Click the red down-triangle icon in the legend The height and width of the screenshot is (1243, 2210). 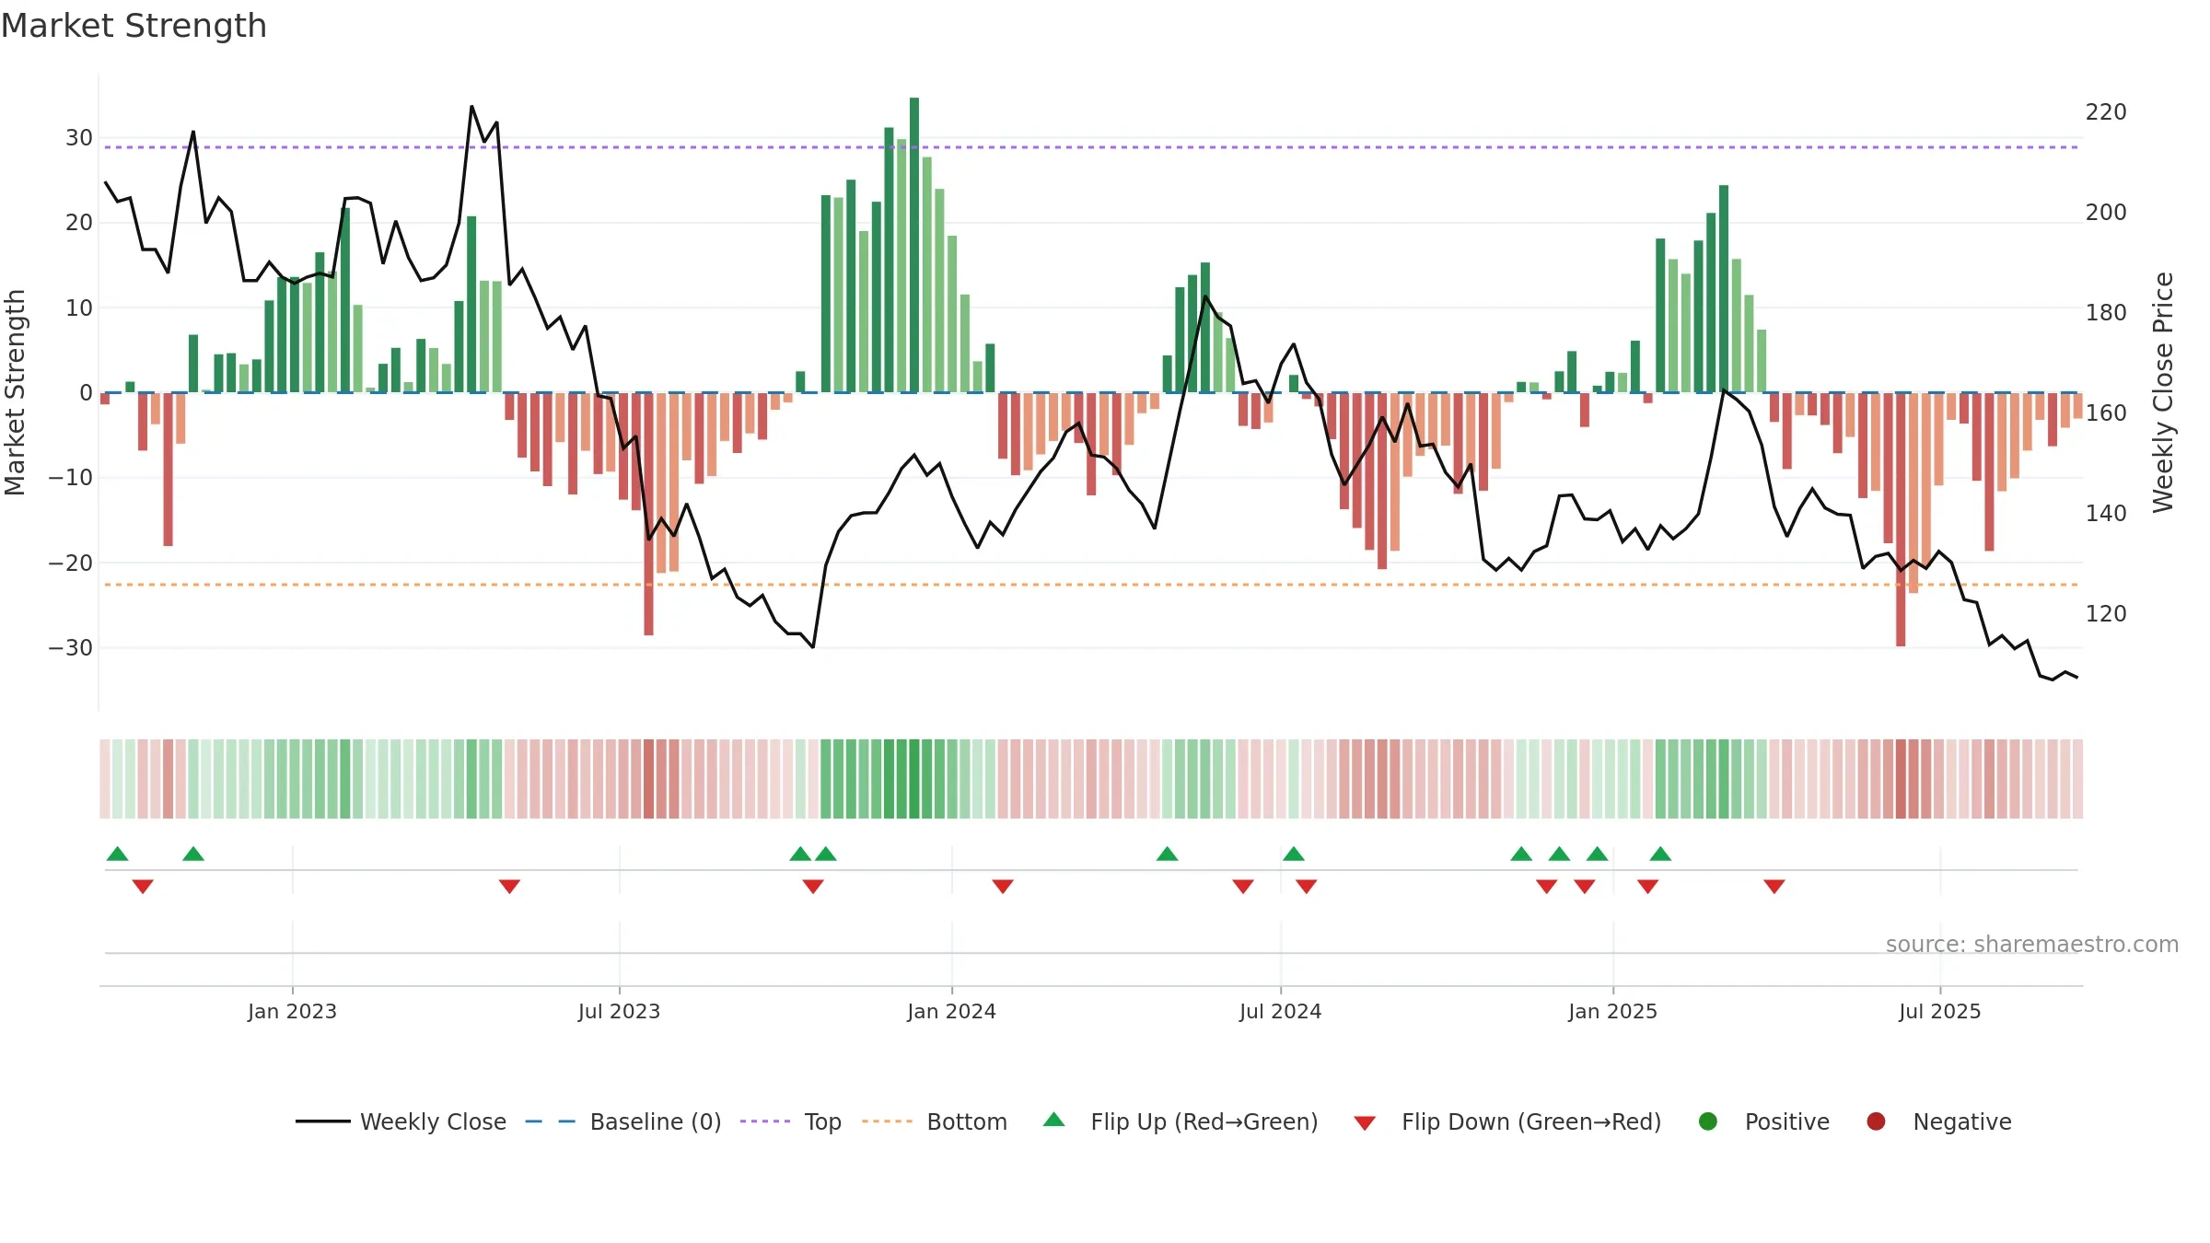tap(1365, 1123)
